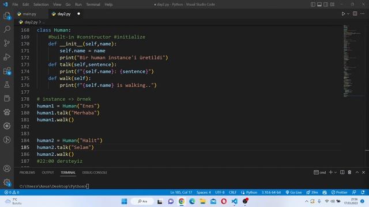Open the launch profile dropdown beside plus

click(336, 172)
